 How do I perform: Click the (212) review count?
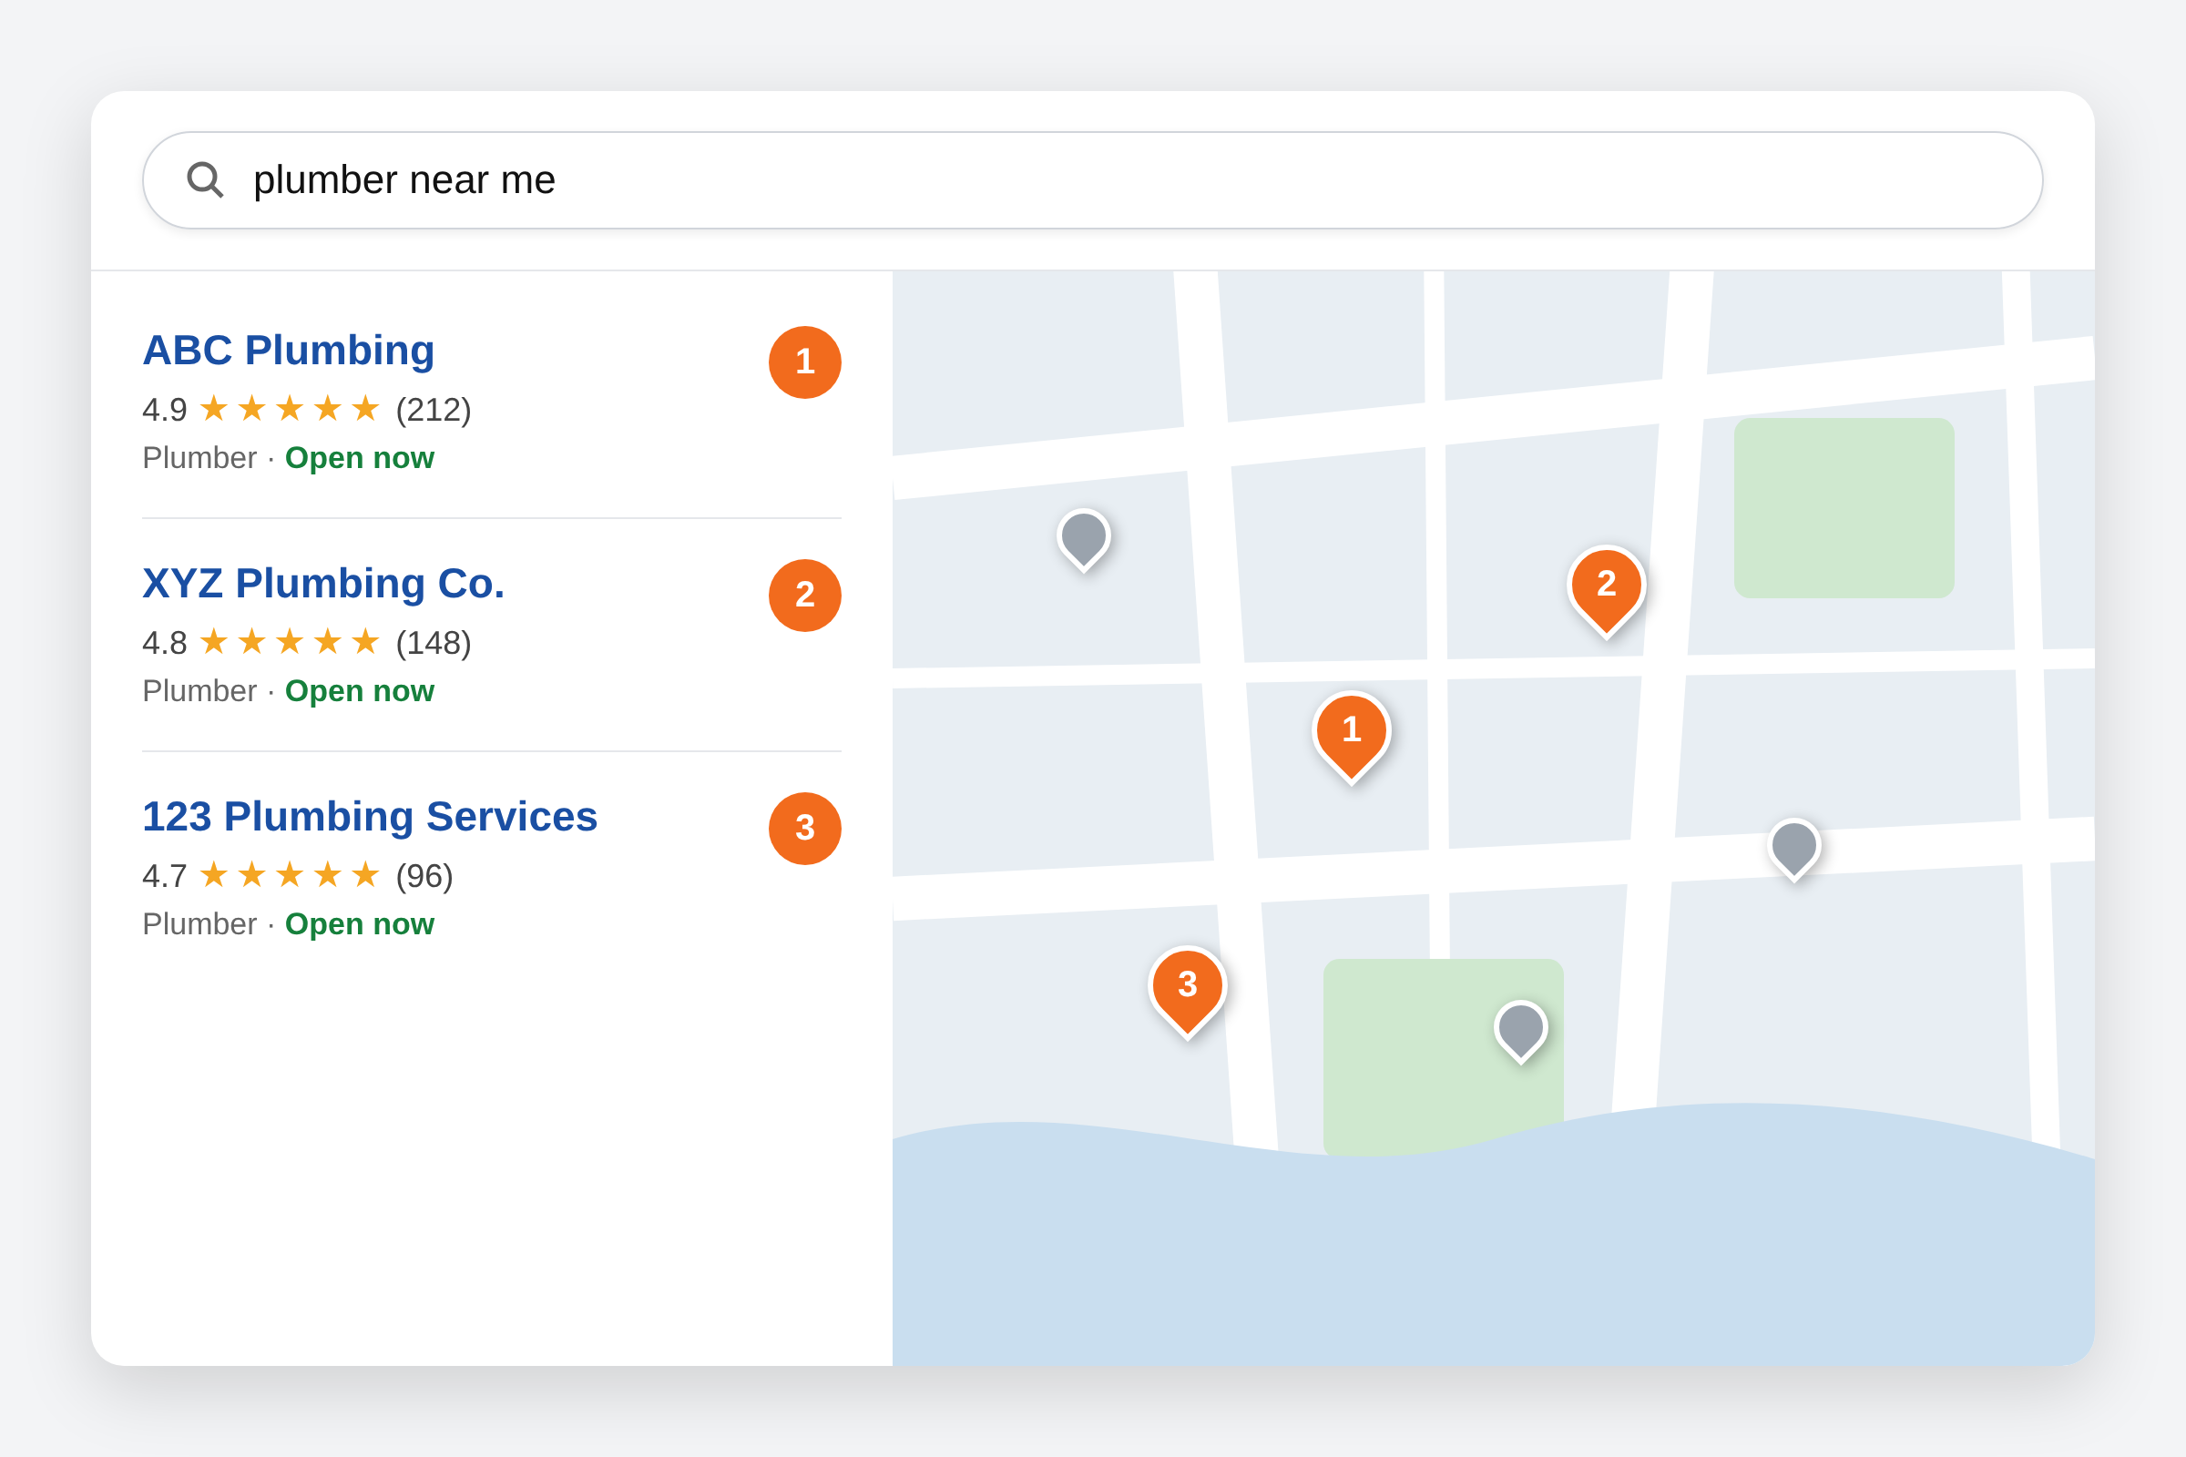click(434, 410)
